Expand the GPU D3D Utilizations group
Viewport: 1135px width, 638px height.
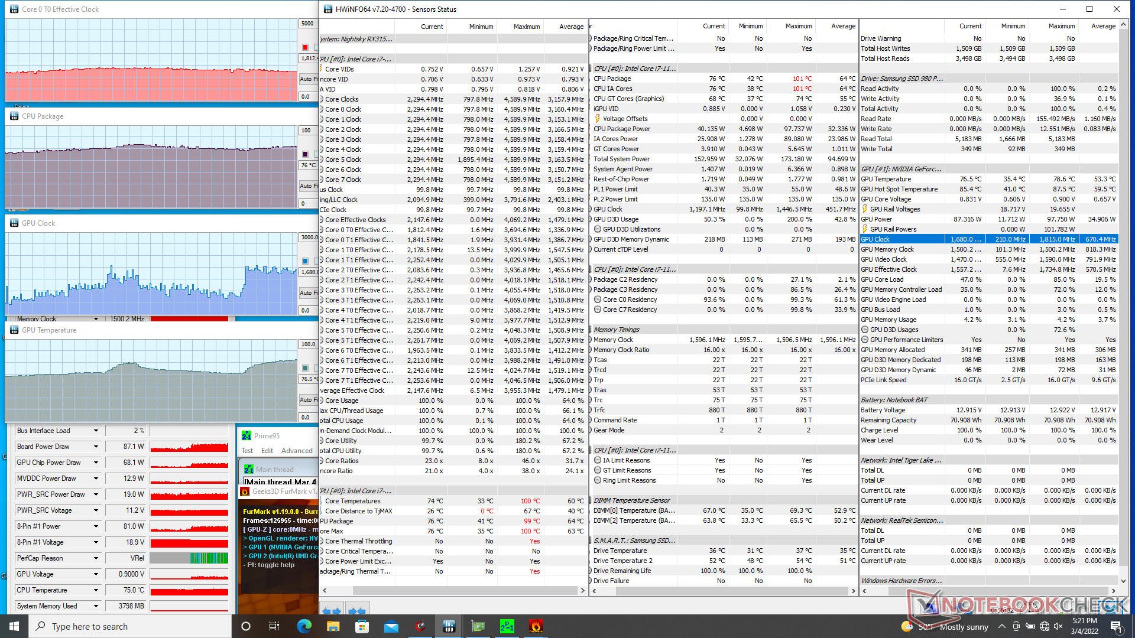coord(598,229)
